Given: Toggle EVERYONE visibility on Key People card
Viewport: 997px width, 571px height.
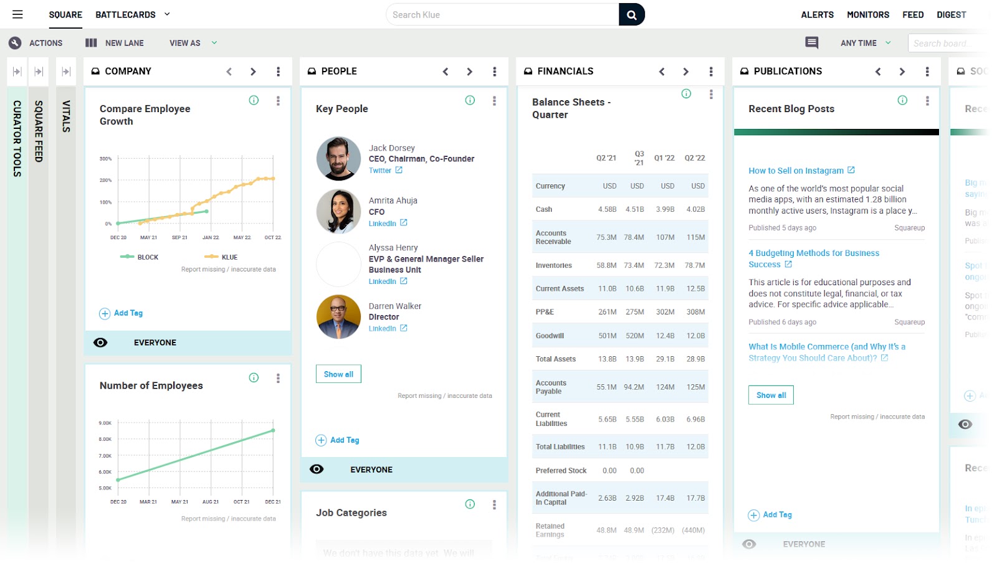Looking at the screenshot, I should tap(317, 470).
